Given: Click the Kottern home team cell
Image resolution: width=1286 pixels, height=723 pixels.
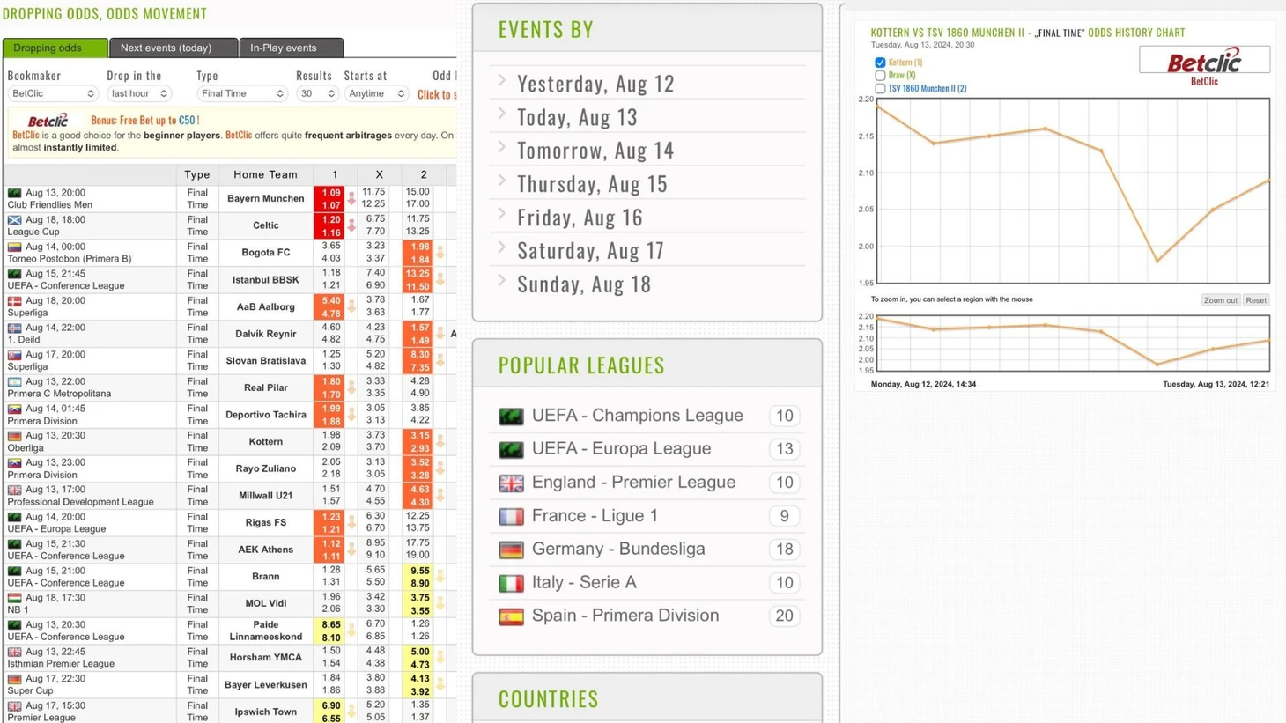Looking at the screenshot, I should click(265, 442).
